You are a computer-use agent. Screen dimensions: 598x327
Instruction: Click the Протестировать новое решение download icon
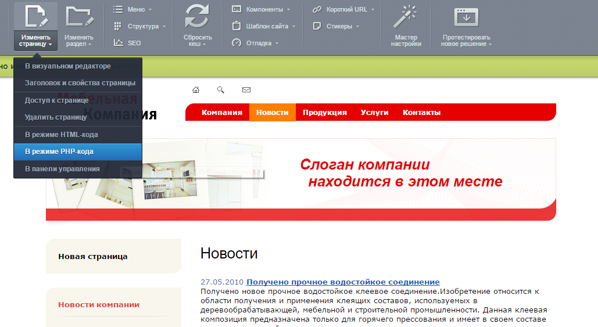coord(466,17)
